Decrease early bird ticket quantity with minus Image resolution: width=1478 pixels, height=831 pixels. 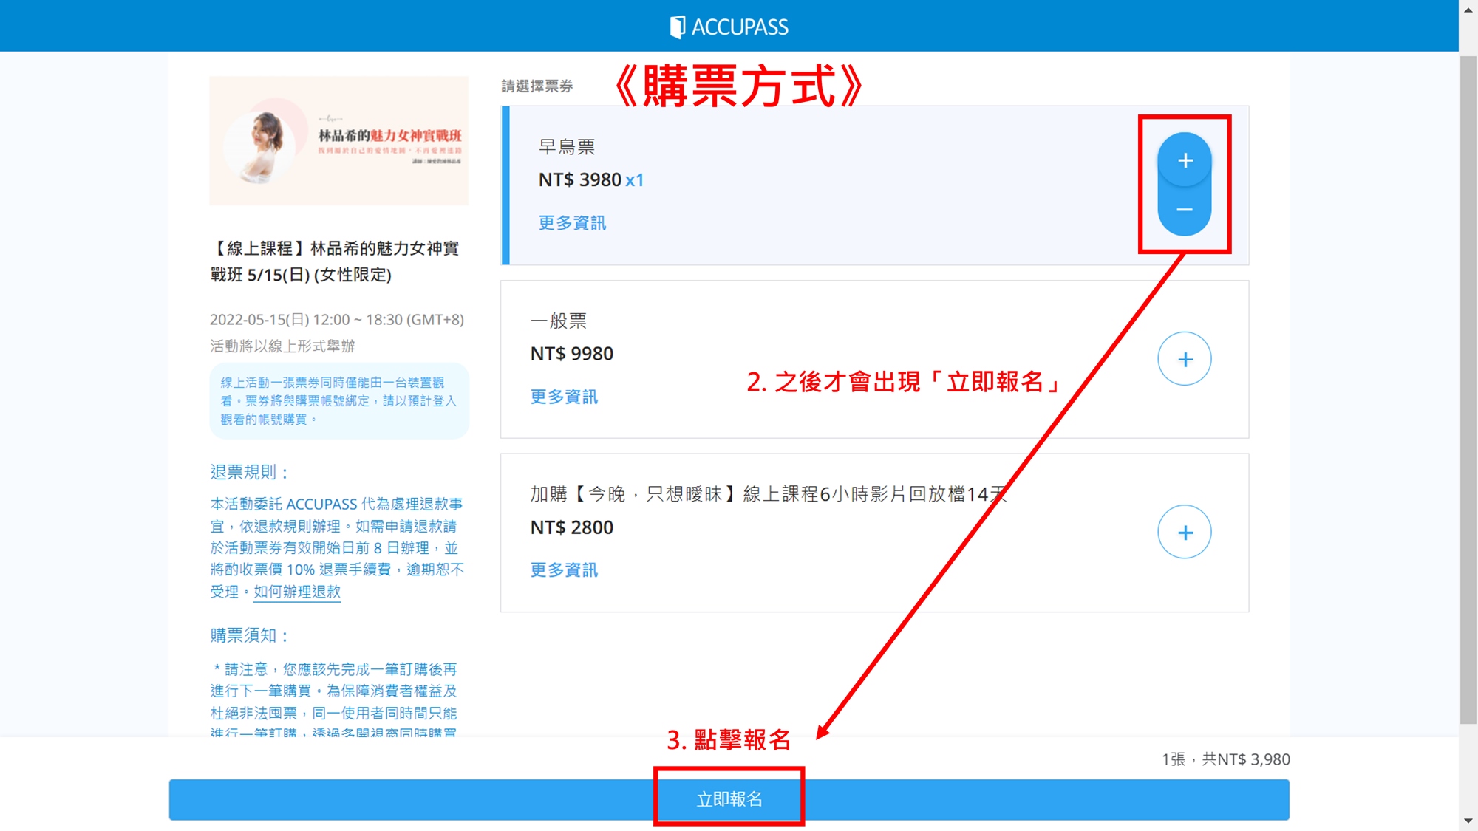tap(1185, 210)
